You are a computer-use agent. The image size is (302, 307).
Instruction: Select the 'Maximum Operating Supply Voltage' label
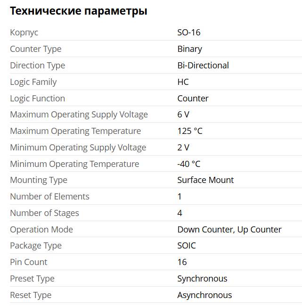pyautogui.click(x=79, y=115)
